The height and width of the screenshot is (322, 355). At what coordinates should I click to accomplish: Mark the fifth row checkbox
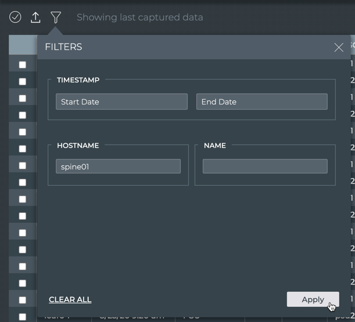(x=23, y=132)
